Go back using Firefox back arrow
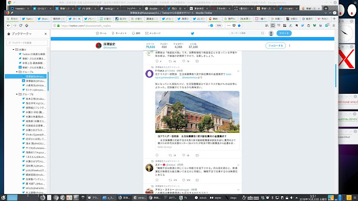Image resolution: width=358 pixels, height=201 pixels. pyautogui.click(x=8, y=26)
